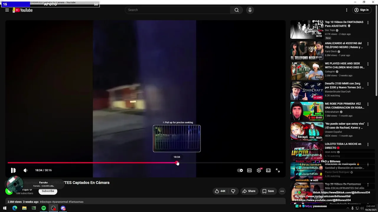Open ANALIZANDO al 4S3S1N0 video title

point(344,45)
